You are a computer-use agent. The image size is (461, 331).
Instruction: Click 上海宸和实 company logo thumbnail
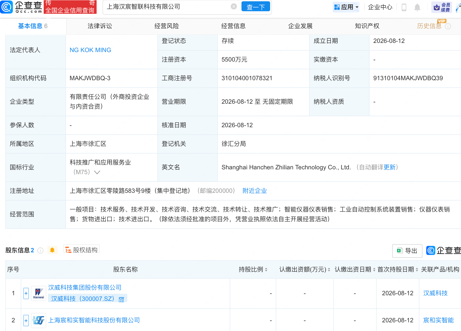(39, 320)
